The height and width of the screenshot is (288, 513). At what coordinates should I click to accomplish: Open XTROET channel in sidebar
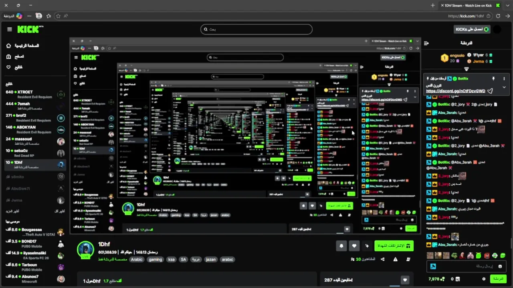(x=35, y=94)
